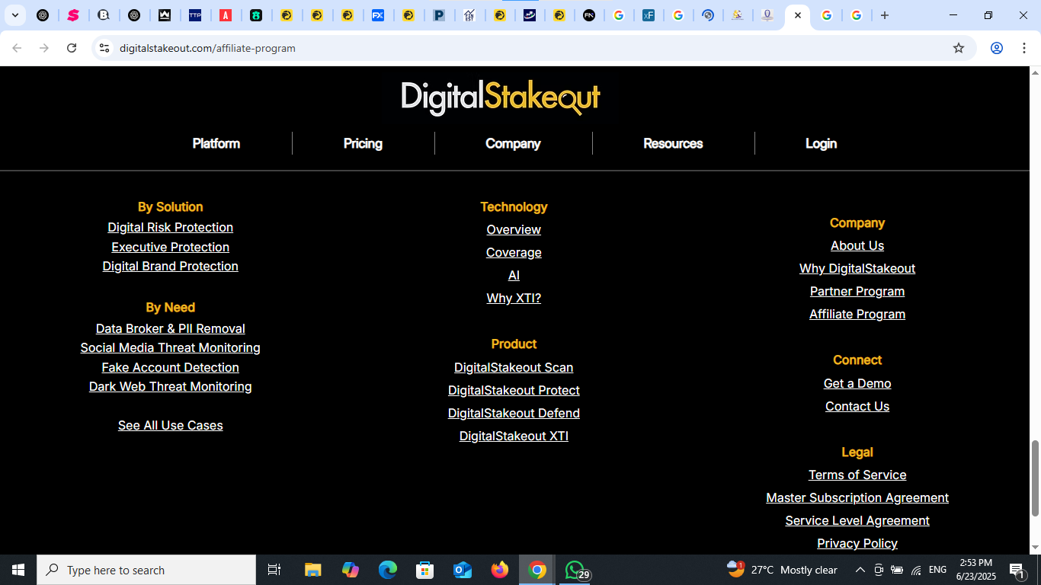Bookmark this page with the star icon
This screenshot has width=1041, height=585.
click(x=959, y=48)
